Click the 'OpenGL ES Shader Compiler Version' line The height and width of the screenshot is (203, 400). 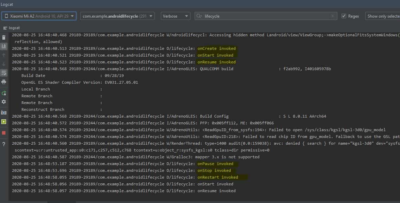pyautogui.click(x=80, y=82)
